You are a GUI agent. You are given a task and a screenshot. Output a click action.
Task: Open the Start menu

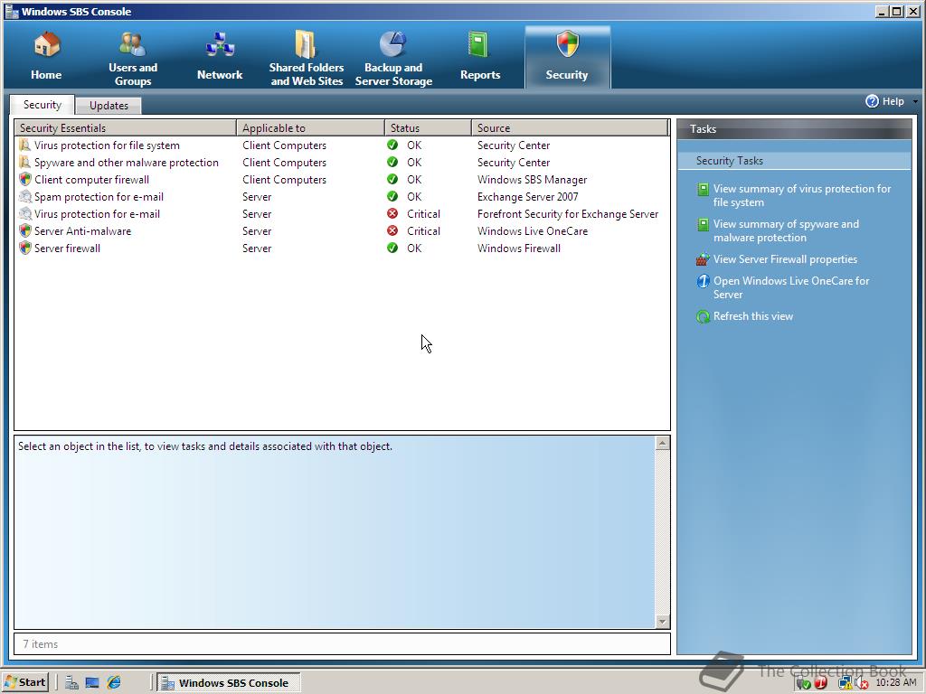point(25,682)
